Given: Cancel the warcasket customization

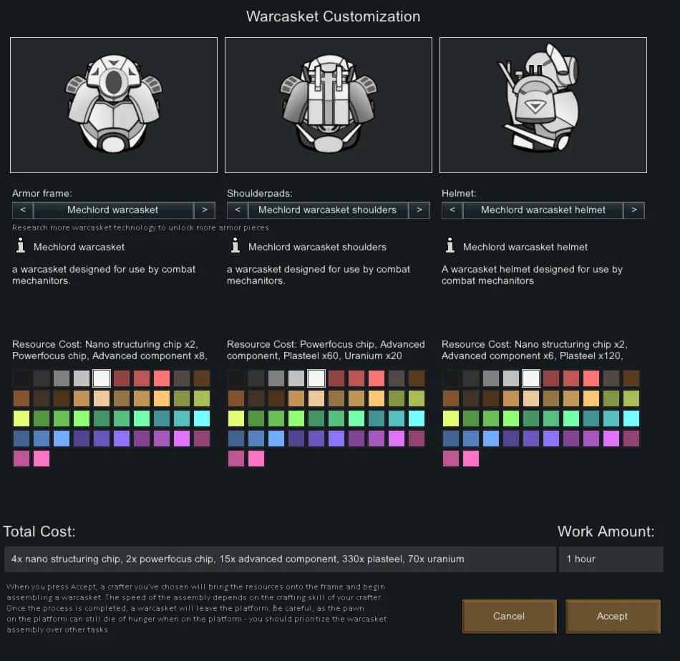Looking at the screenshot, I should click(509, 616).
